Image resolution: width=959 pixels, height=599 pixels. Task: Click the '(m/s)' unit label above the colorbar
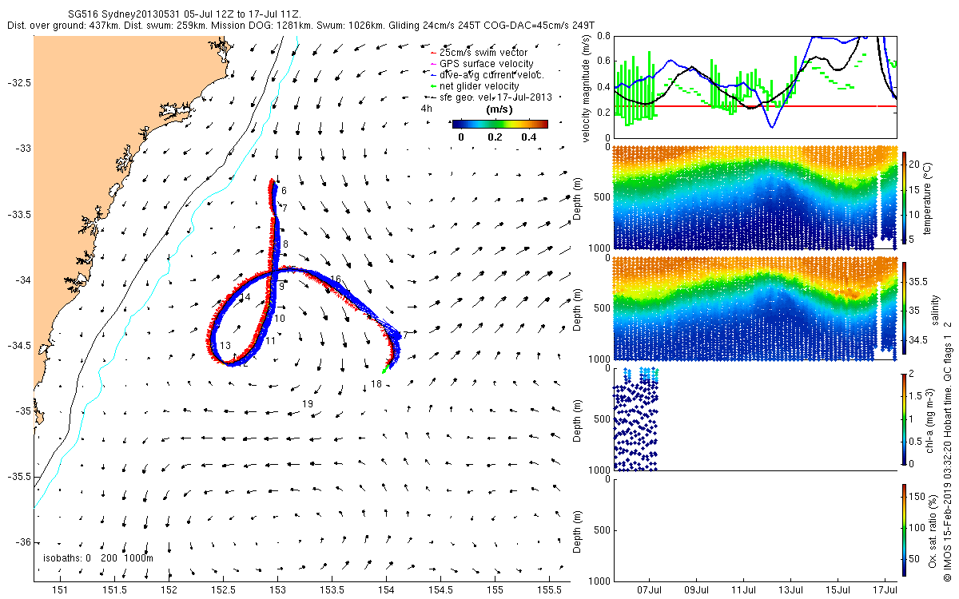tap(499, 109)
